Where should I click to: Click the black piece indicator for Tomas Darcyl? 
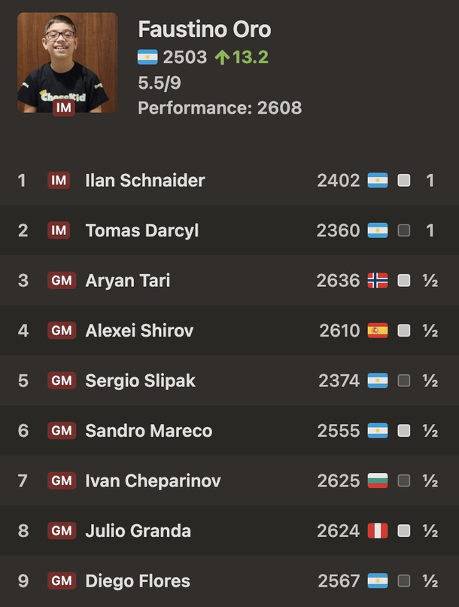pos(404,230)
